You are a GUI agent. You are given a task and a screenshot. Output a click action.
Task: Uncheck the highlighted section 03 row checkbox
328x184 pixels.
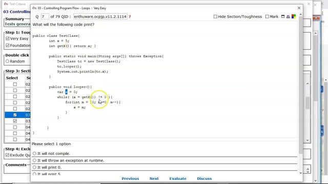15,115
